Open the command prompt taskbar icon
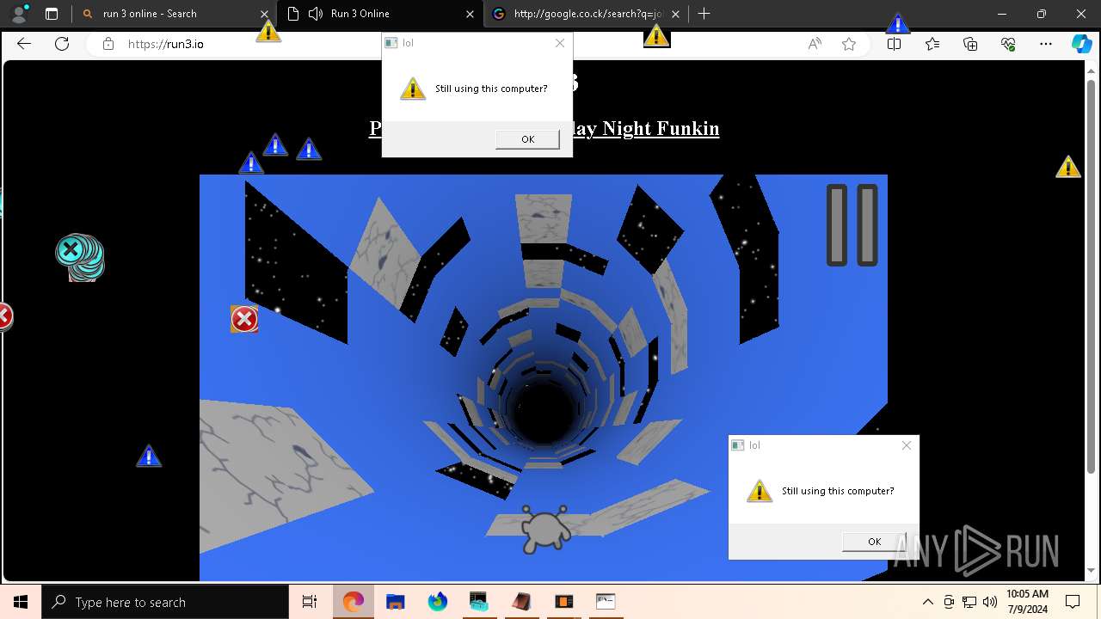 click(606, 602)
